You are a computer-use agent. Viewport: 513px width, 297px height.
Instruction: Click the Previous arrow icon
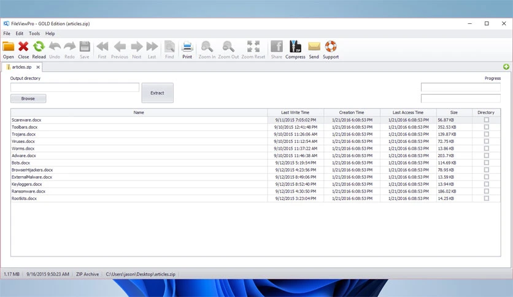pyautogui.click(x=120, y=47)
